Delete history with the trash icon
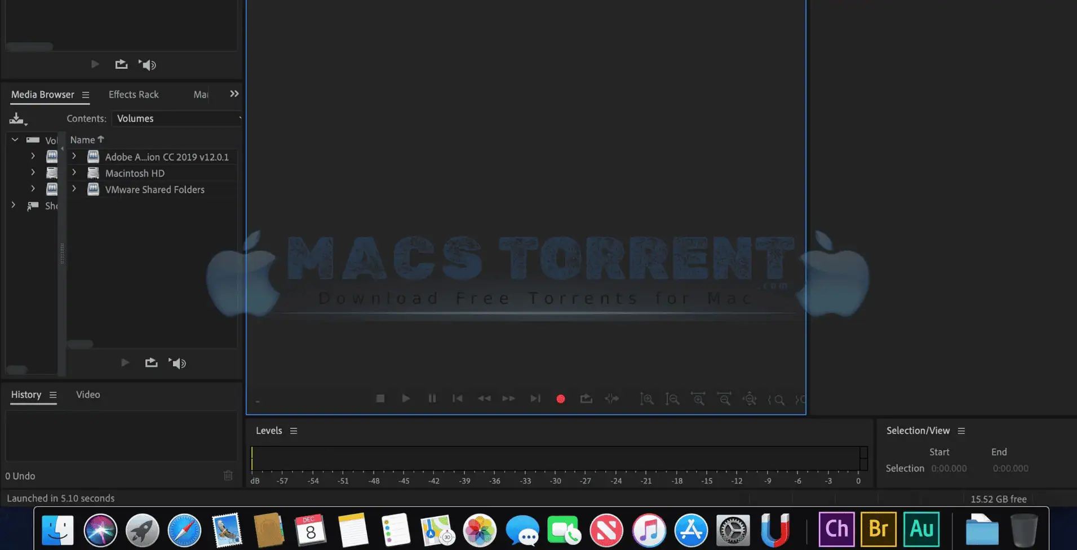1077x550 pixels. pyautogui.click(x=228, y=476)
